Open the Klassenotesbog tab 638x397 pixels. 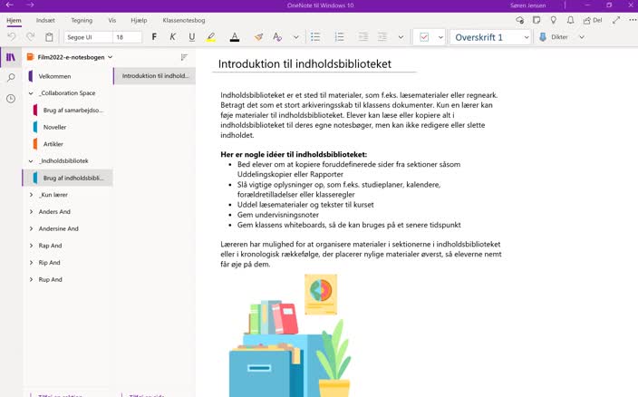pyautogui.click(x=184, y=20)
